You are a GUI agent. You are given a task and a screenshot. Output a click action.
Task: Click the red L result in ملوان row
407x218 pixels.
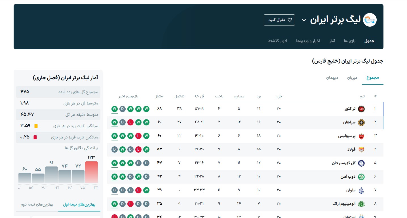[x=138, y=190]
